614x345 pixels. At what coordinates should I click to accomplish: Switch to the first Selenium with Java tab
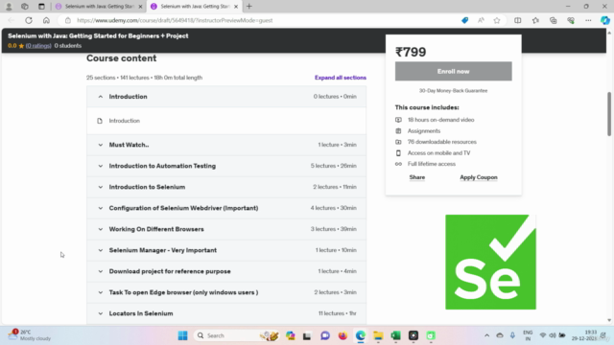coord(99,7)
